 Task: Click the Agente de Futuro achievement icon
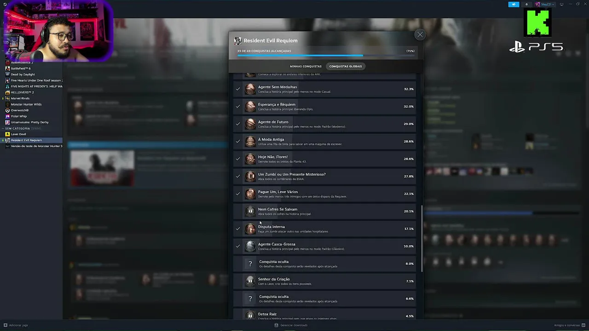[250, 124]
